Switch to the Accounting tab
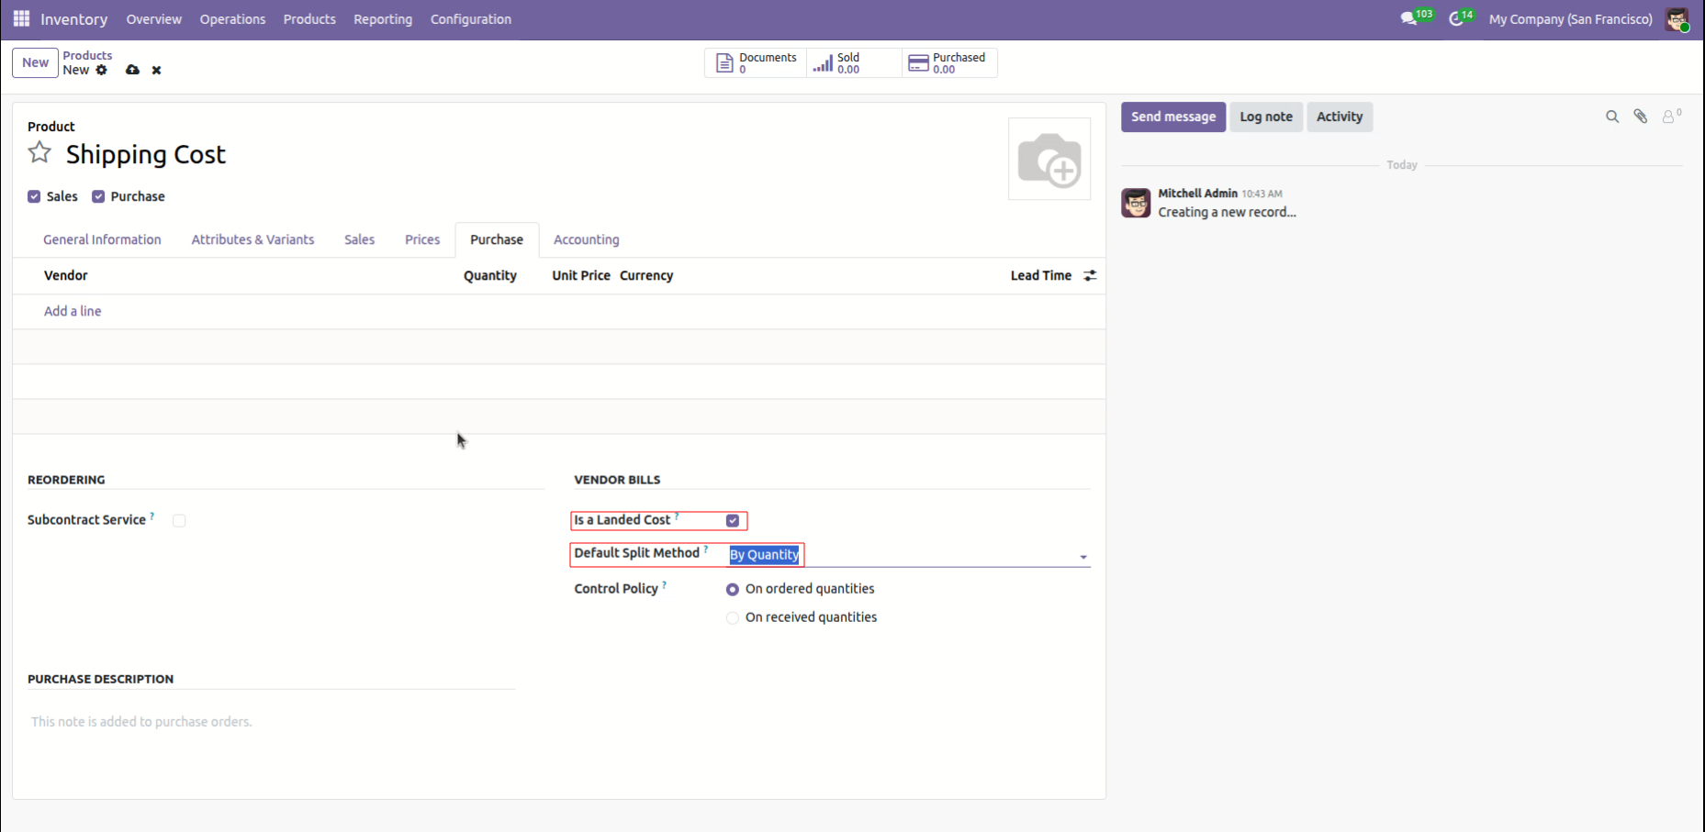This screenshot has height=832, width=1705. (586, 239)
